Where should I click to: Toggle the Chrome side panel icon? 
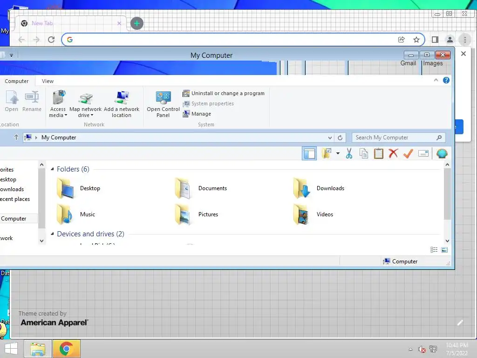click(435, 40)
